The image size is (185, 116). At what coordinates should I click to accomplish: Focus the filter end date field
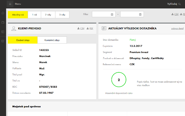pos(132,14)
